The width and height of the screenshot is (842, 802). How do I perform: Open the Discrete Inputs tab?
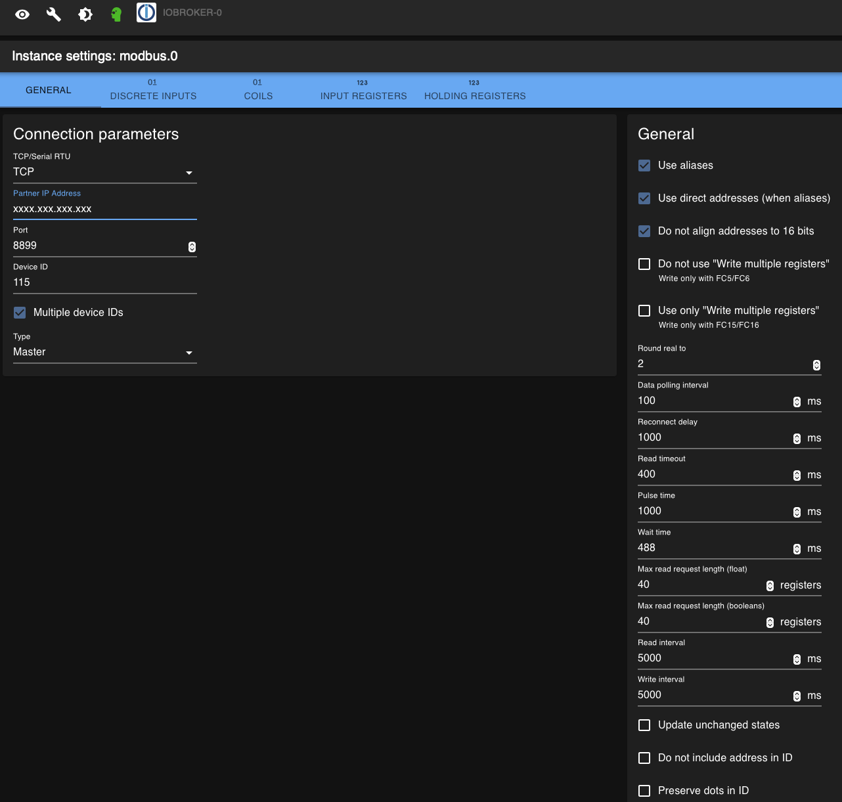pyautogui.click(x=153, y=90)
